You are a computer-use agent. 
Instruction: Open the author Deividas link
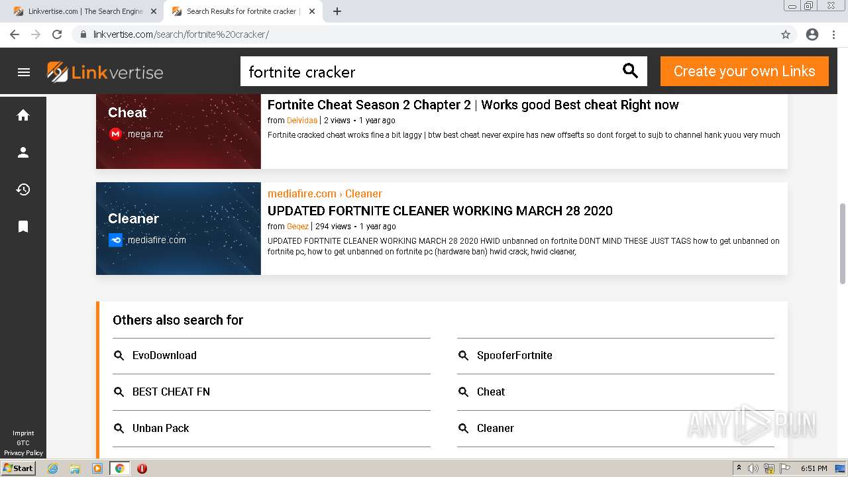[x=302, y=121]
